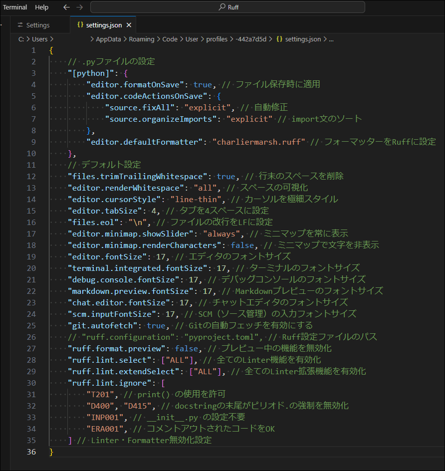Click the "all" value on line 13
This screenshot has width=445, height=471.
(x=205, y=188)
